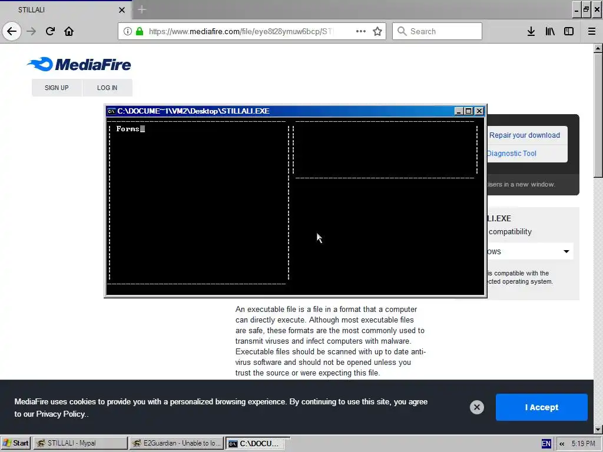Click the MediaFire logo
The image size is (603, 452).
click(x=79, y=64)
